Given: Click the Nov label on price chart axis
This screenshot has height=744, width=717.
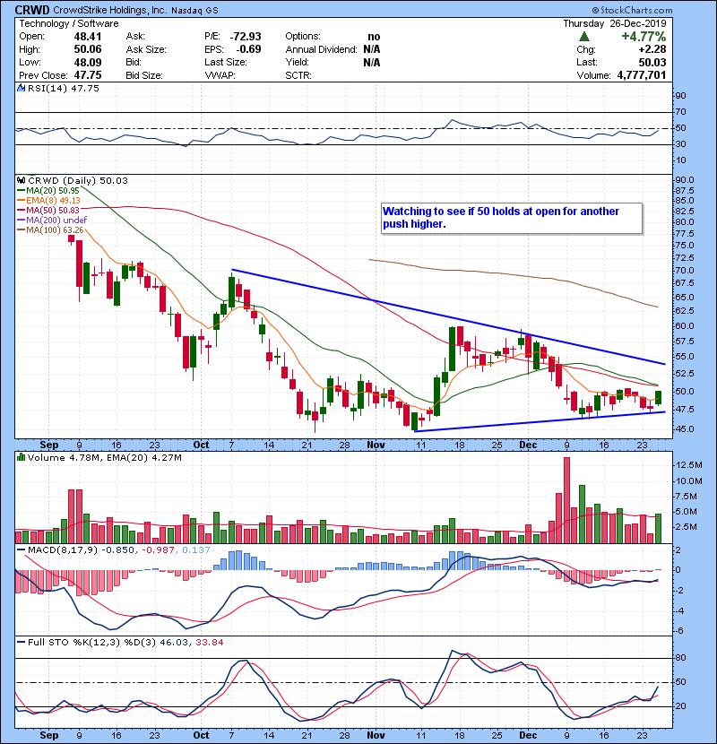Looking at the screenshot, I should (376, 445).
